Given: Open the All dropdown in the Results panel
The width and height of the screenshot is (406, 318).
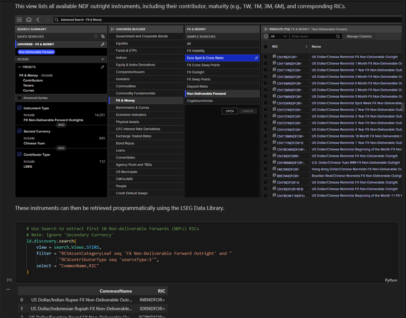Looking at the screenshot, I should [279, 36].
